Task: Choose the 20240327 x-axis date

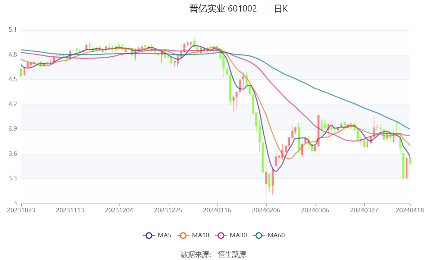Action: (364, 210)
